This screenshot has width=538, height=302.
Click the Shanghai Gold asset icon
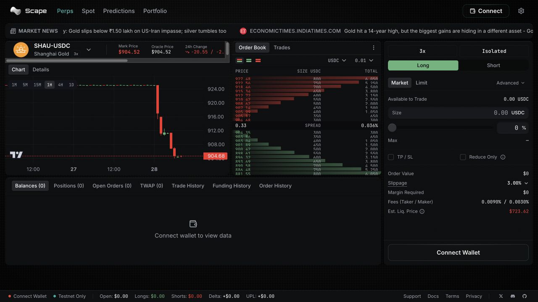click(21, 50)
